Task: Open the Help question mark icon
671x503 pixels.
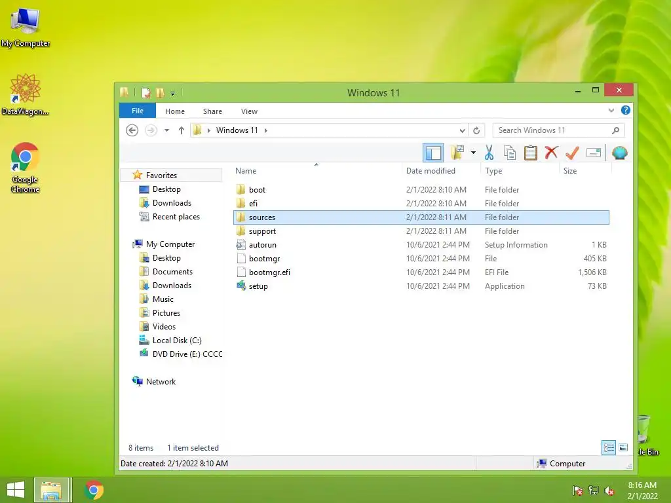Action: 625,110
